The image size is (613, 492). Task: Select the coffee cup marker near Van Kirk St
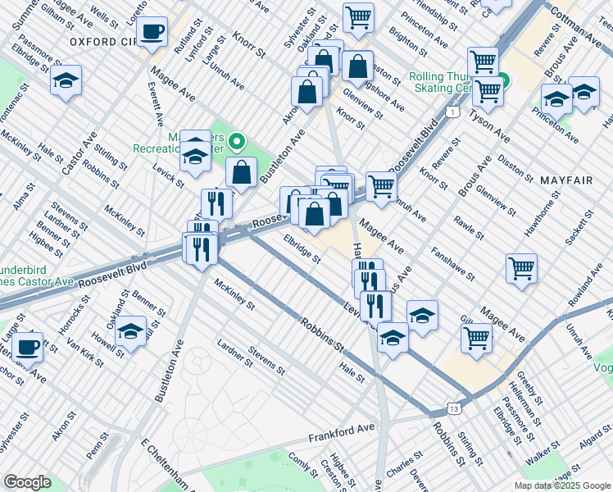click(27, 348)
